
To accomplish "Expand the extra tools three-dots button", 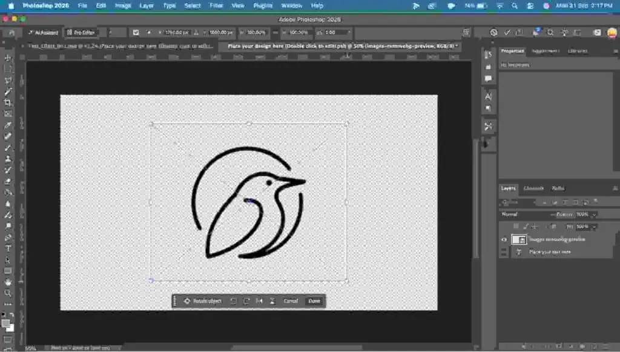I will (x=7, y=304).
